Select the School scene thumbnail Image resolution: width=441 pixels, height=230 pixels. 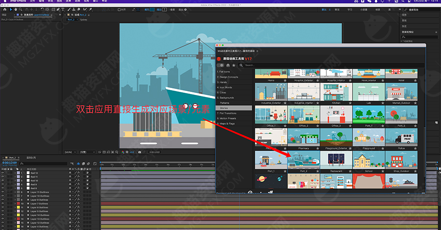pos(368,160)
